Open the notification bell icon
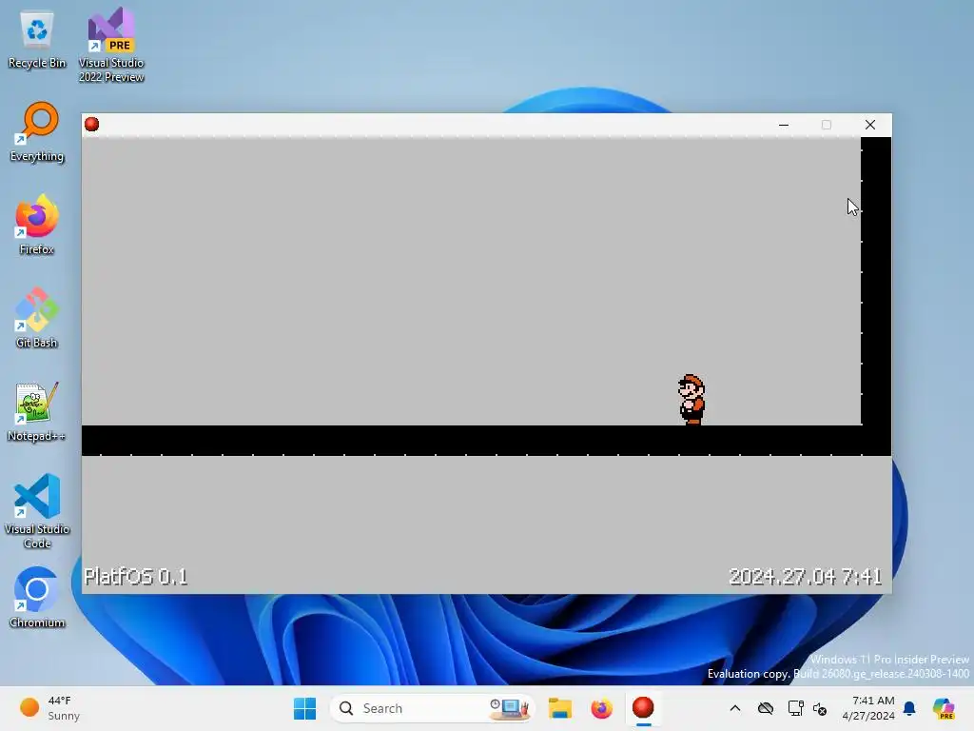The width and height of the screenshot is (974, 731). pos(909,708)
